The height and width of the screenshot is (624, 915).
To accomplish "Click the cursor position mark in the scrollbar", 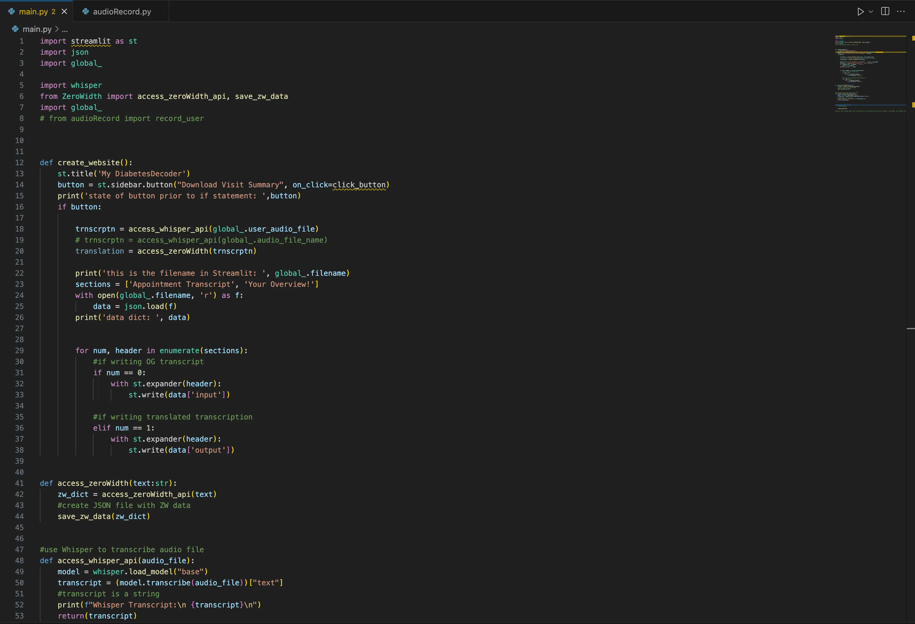I will pyautogui.click(x=910, y=329).
